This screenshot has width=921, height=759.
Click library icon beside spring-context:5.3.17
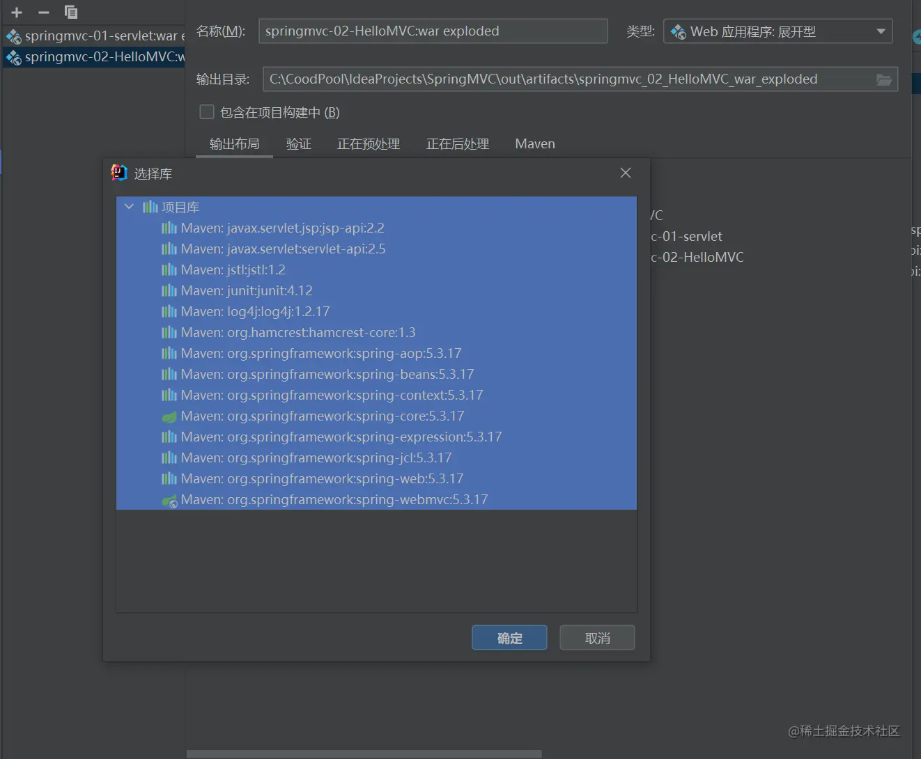click(x=169, y=396)
